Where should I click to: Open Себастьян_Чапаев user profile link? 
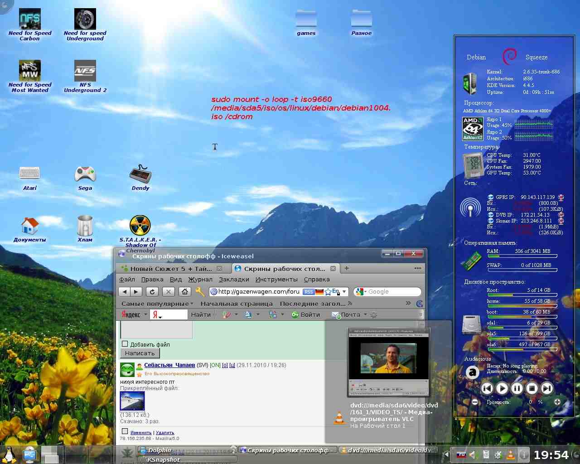pyautogui.click(x=169, y=365)
